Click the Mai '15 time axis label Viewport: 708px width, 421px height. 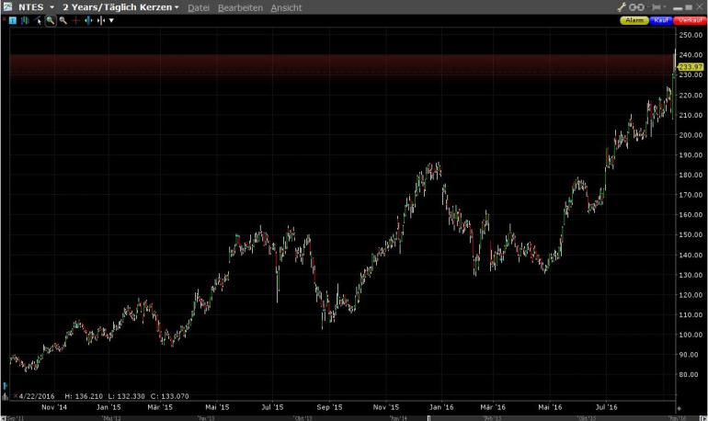[x=217, y=407]
